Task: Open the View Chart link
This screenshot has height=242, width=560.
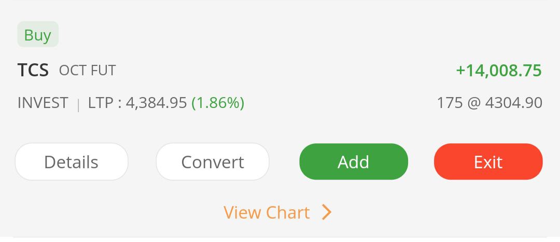Action: point(267,212)
